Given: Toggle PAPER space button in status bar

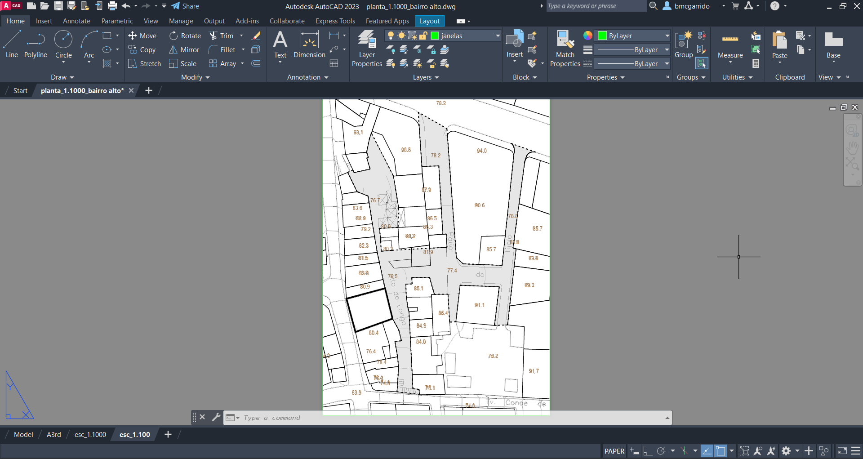Looking at the screenshot, I should tap(614, 451).
